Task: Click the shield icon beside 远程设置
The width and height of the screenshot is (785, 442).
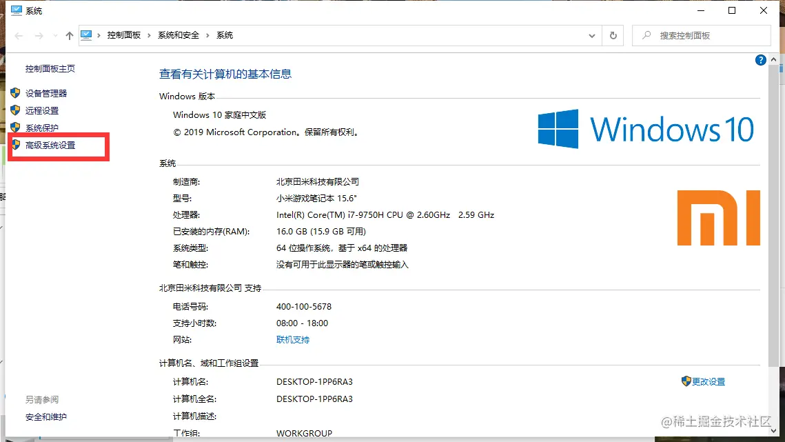Action: tap(16, 110)
